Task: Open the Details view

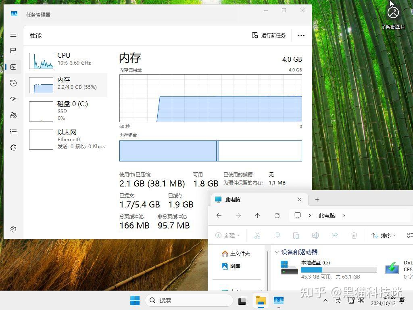Action: (x=13, y=131)
